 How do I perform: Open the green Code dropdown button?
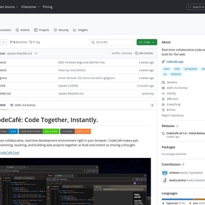[x=147, y=42]
